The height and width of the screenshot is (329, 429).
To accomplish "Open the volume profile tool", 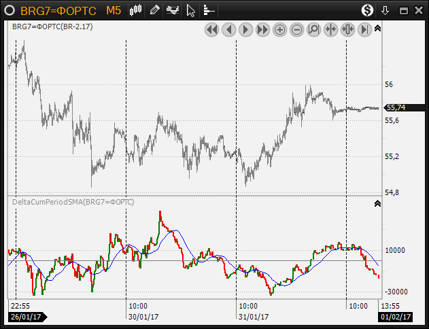I will [209, 10].
